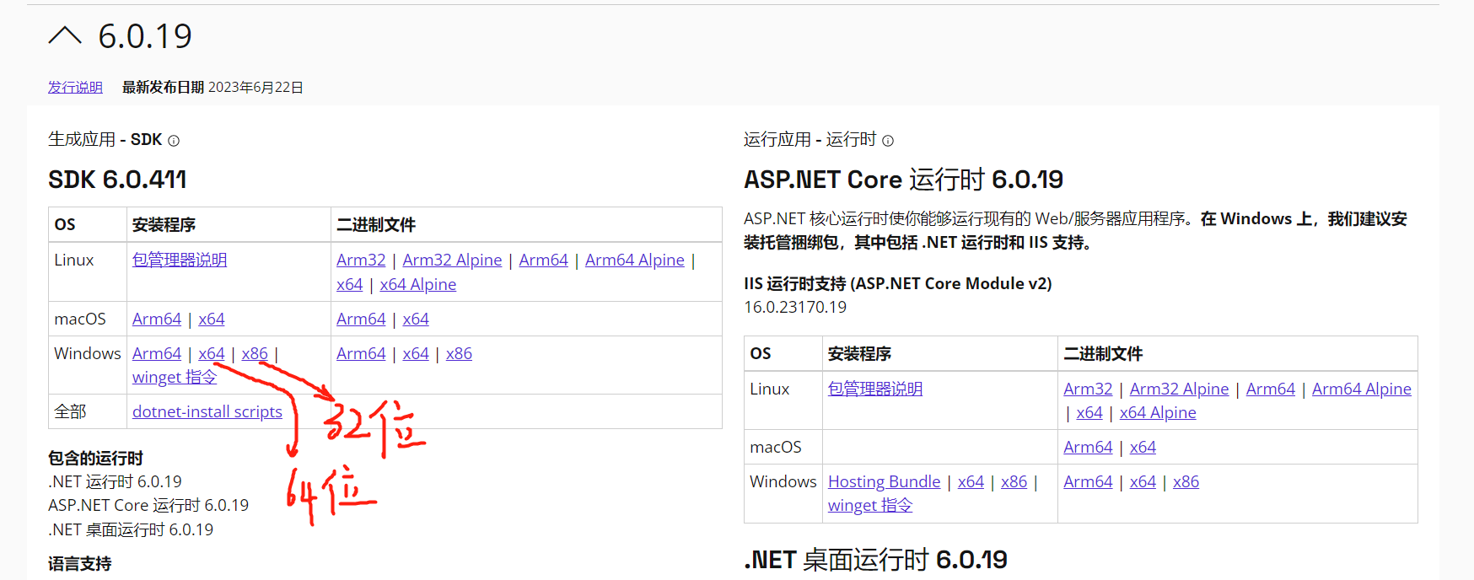Download ASP.NET Core Windows x86 installer

(x=1014, y=481)
